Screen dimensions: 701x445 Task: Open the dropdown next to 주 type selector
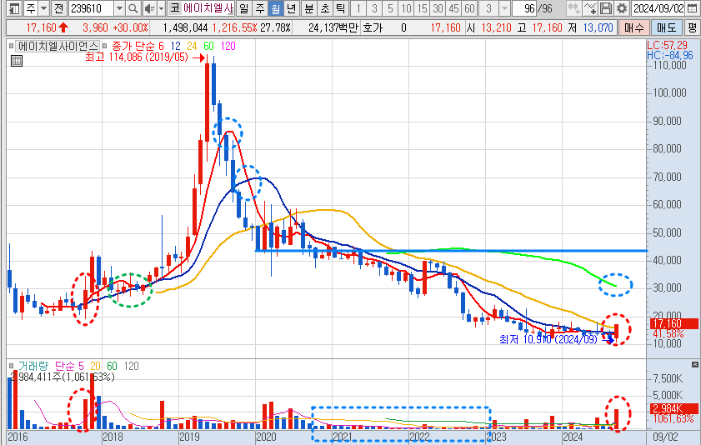44,8
